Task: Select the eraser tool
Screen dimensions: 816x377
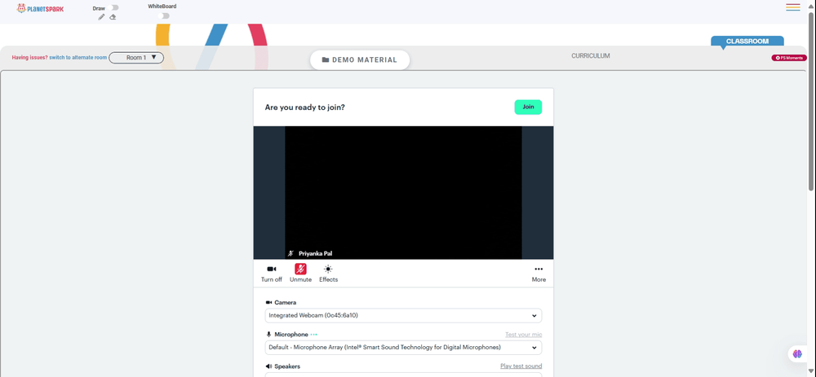Action: 113,17
